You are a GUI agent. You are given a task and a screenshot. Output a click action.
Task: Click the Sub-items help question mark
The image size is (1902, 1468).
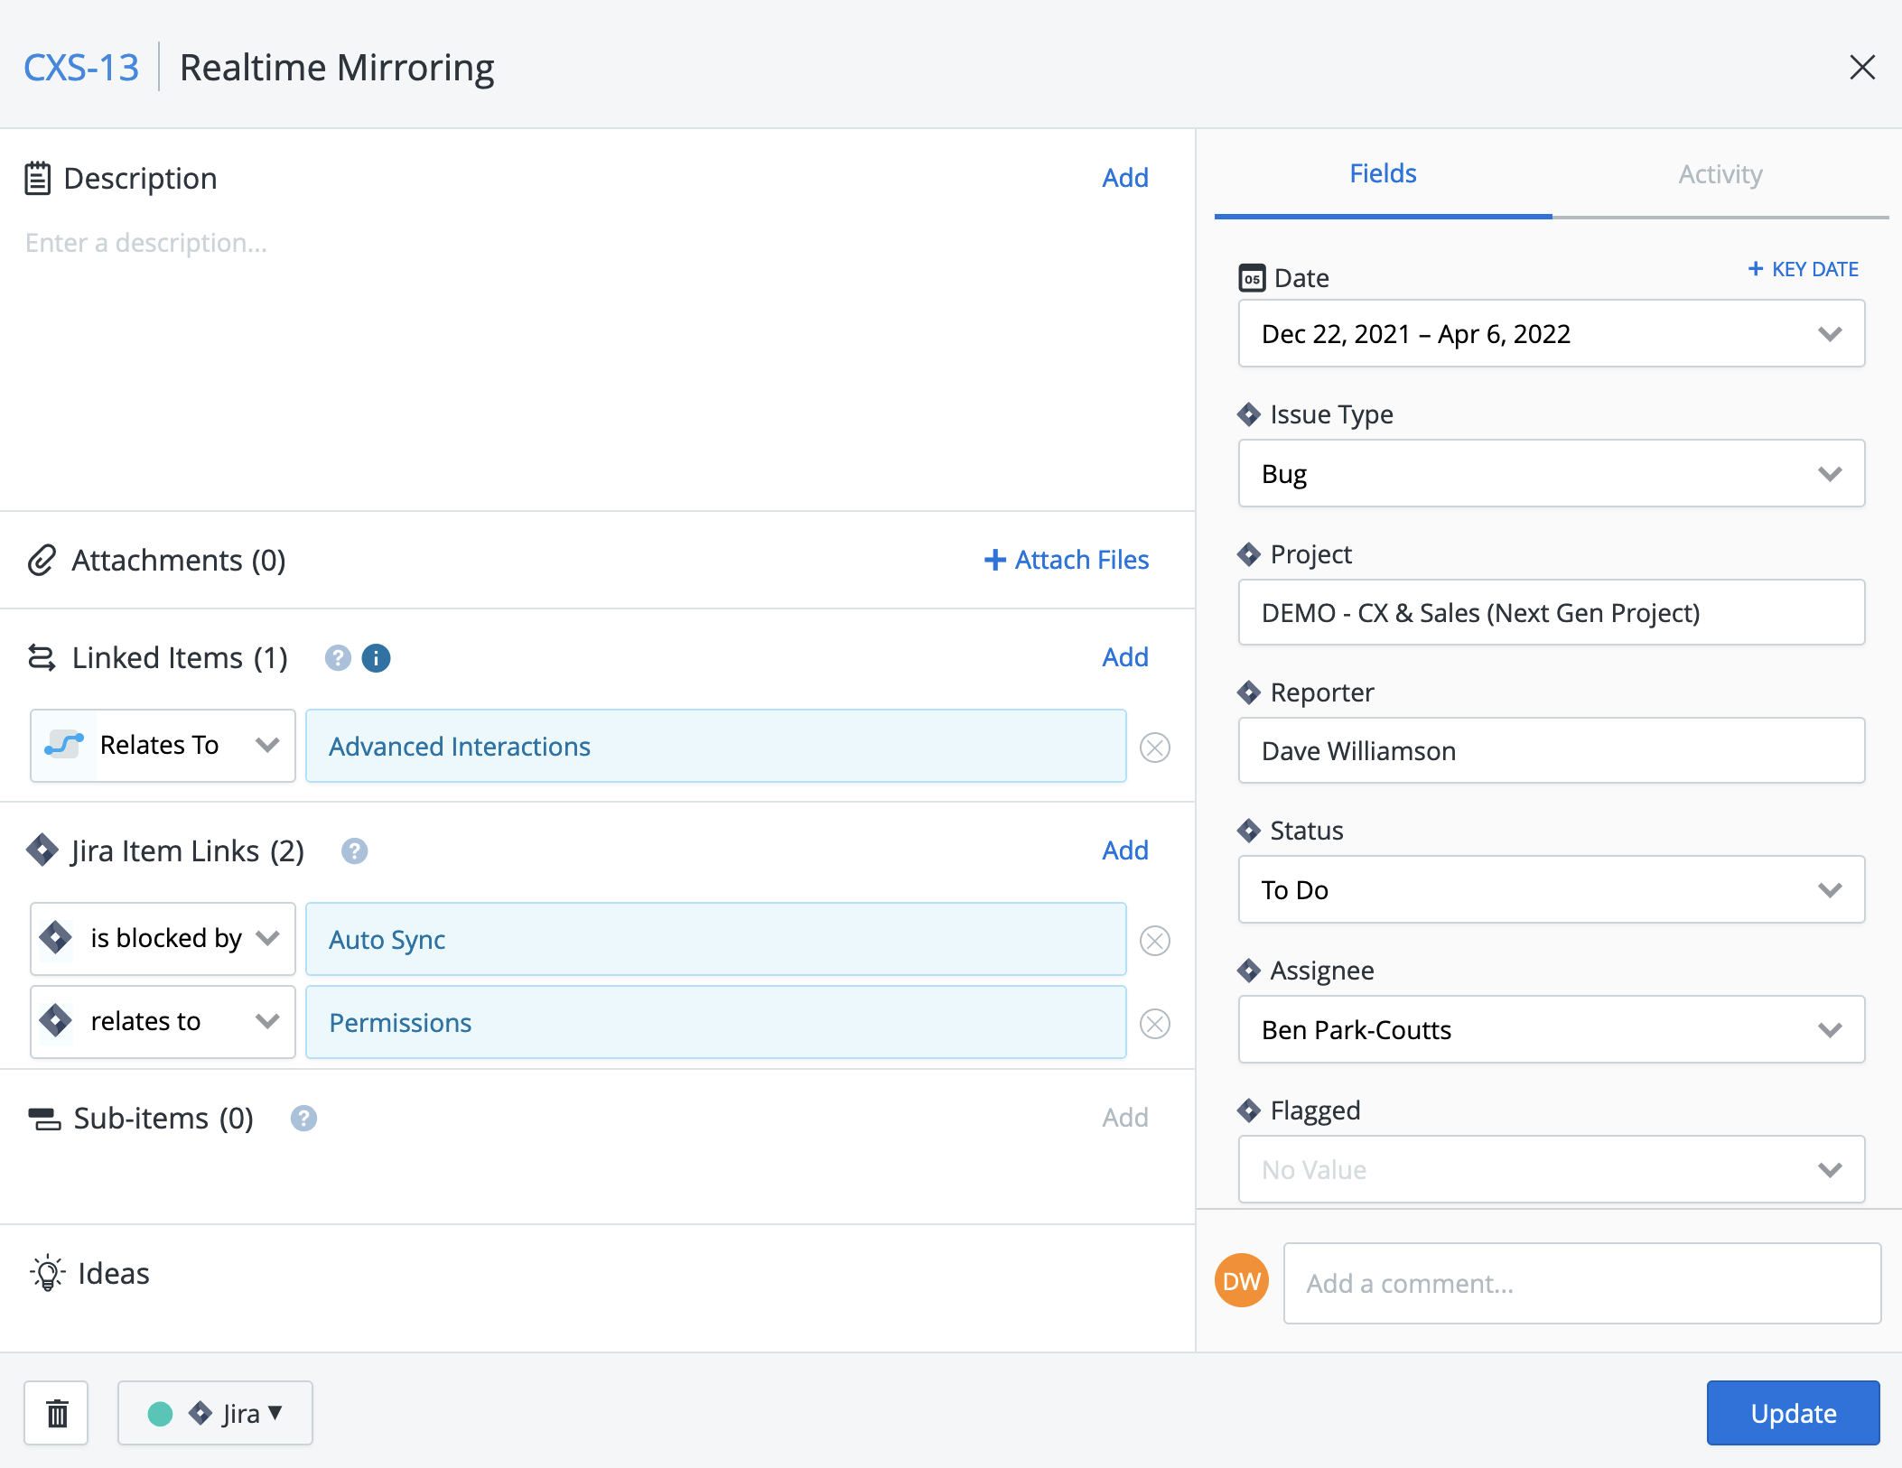point(303,1119)
